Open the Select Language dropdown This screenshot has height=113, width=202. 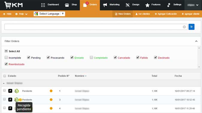[x=49, y=14]
